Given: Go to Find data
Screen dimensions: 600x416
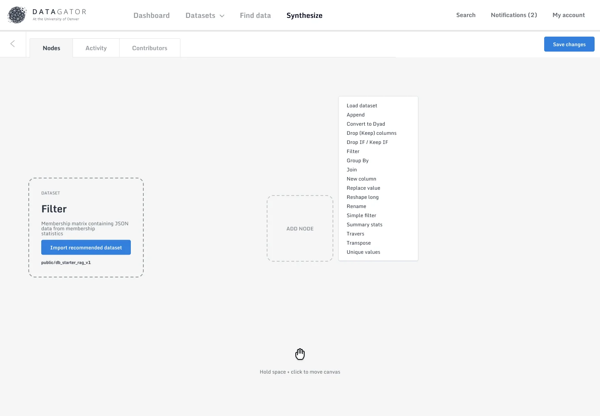Looking at the screenshot, I should 255,15.
